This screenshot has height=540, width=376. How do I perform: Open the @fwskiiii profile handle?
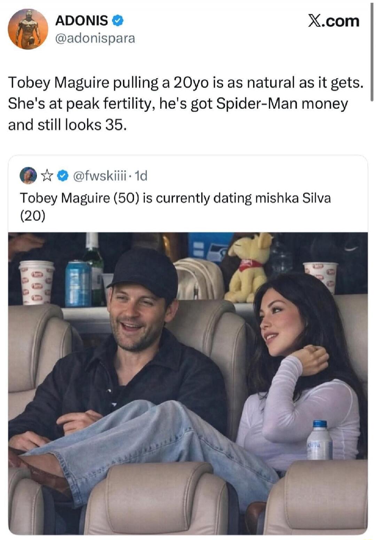click(101, 176)
